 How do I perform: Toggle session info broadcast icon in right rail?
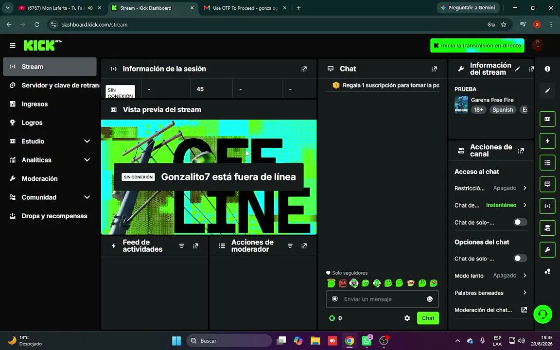[x=547, y=206]
